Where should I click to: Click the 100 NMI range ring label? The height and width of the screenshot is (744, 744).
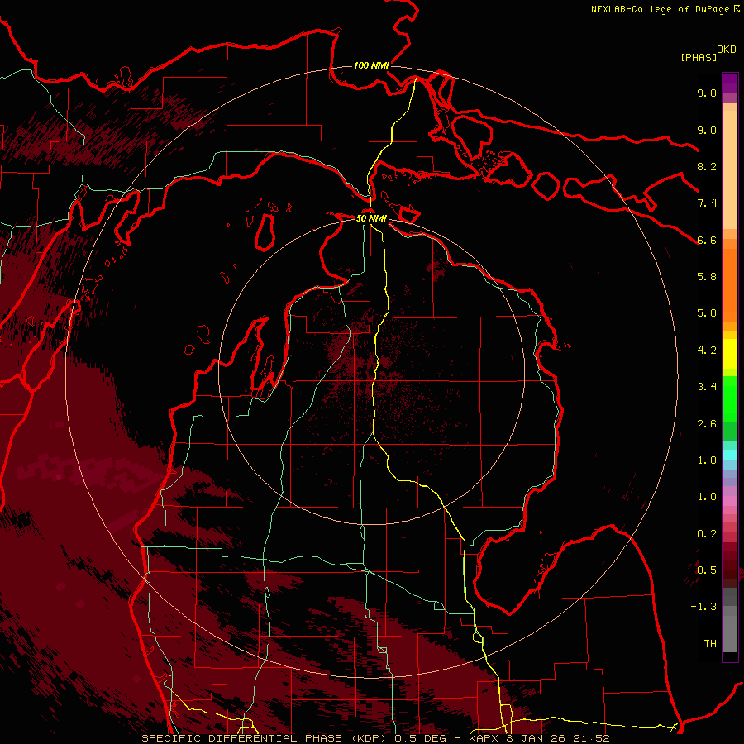(371, 65)
